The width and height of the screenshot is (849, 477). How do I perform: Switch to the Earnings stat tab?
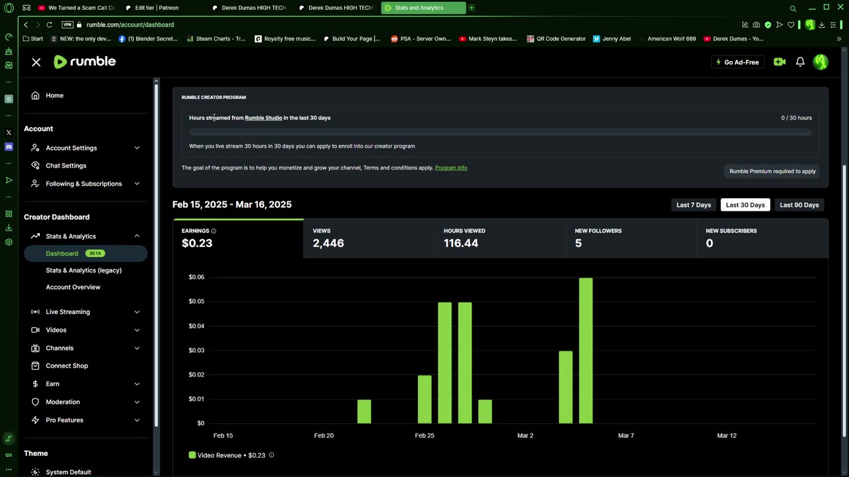point(238,238)
